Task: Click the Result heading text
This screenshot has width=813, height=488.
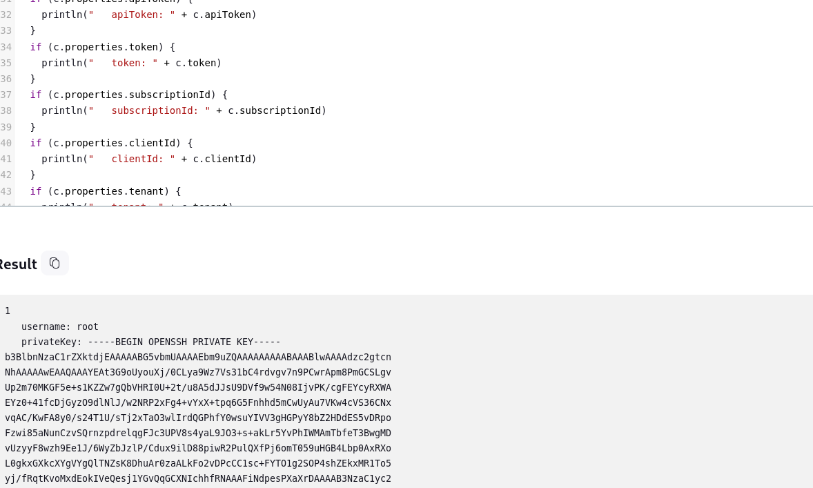Action: coord(18,264)
